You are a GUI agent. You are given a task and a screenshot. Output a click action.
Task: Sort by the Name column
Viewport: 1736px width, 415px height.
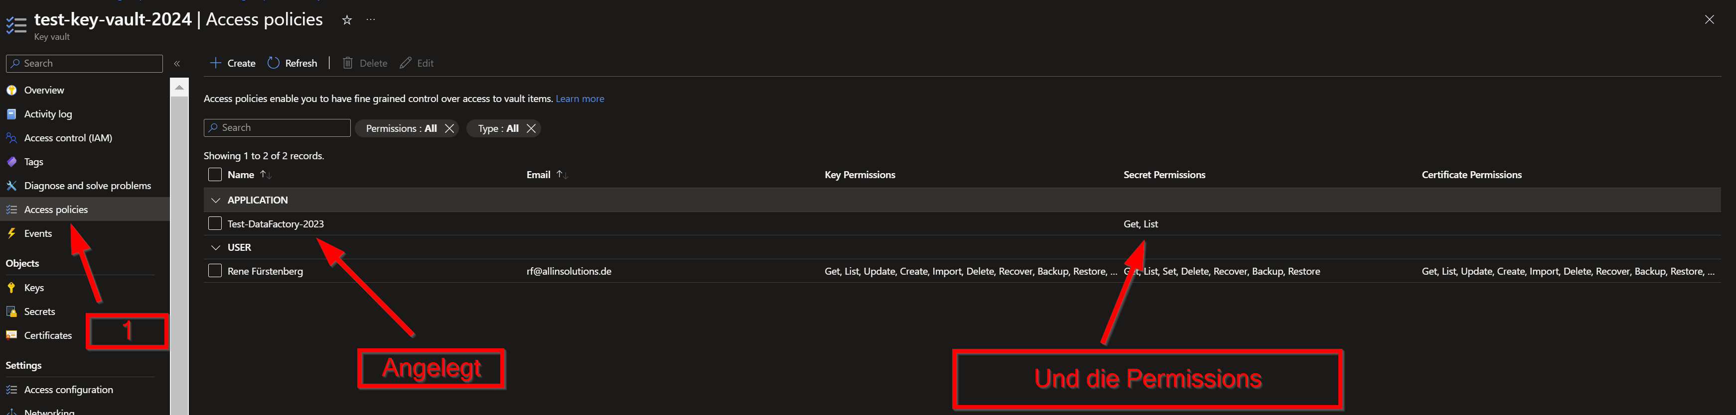tap(249, 175)
